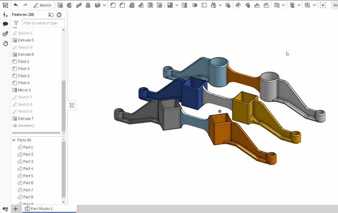Click the Sketch button
338x213 pixels.
point(42,5)
